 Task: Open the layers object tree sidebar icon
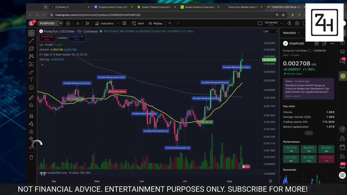point(342,52)
